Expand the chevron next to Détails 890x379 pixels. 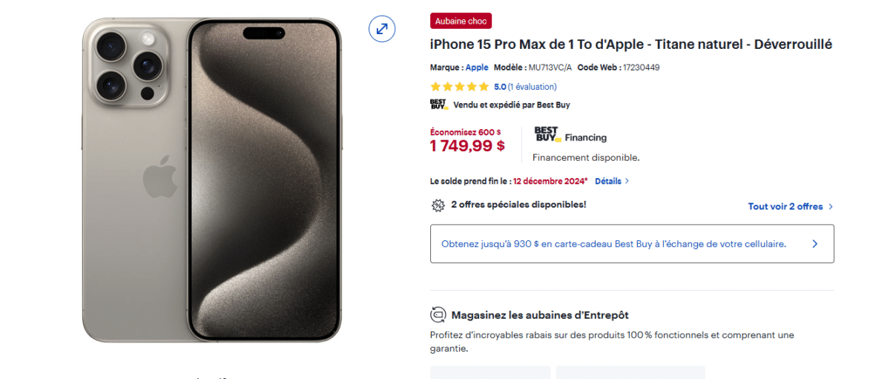[627, 181]
